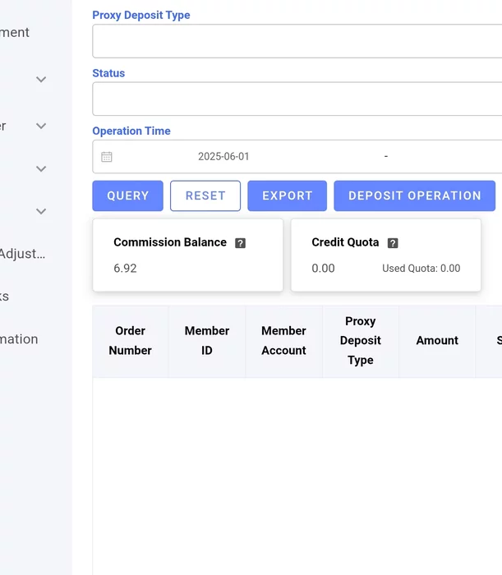
Task: Click the Proxy Deposit Type table column header
Action: click(x=360, y=341)
